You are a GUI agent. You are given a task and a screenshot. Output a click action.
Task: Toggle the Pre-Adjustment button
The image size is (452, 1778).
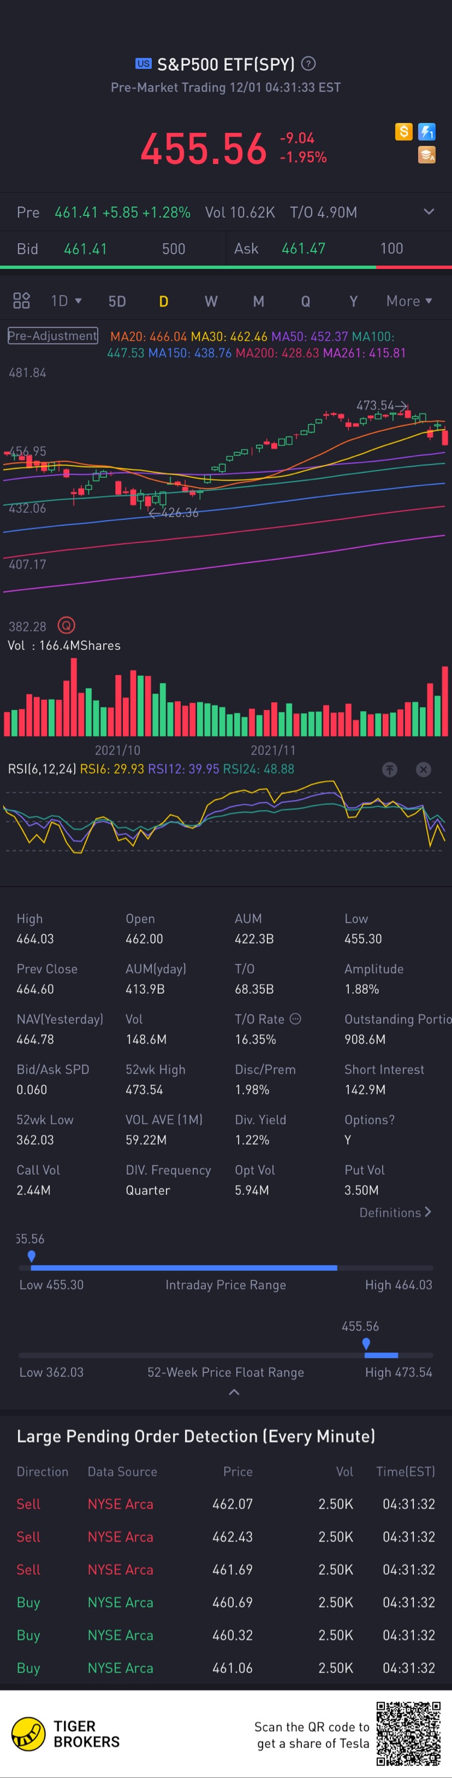click(52, 335)
